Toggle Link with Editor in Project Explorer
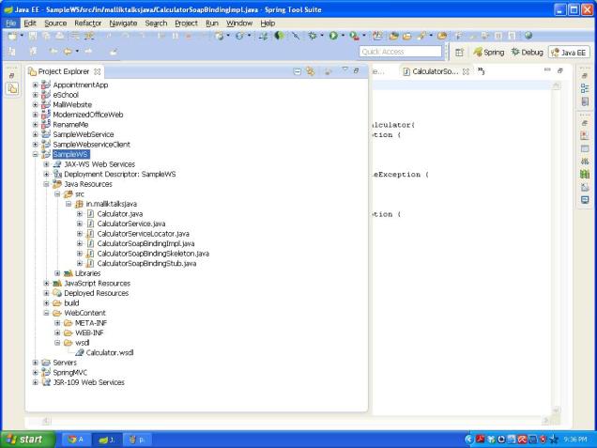Screen dimensions: 597x448 (311, 71)
